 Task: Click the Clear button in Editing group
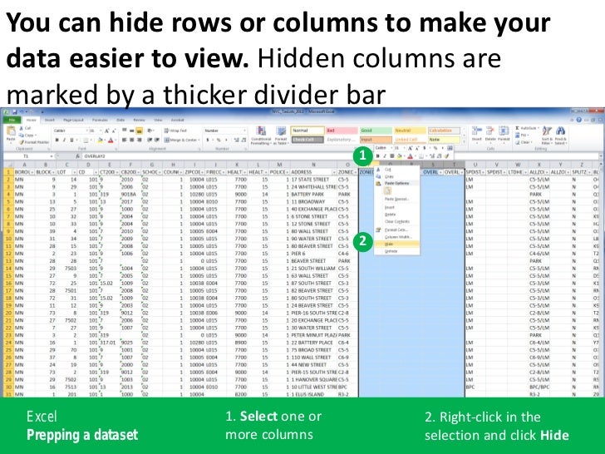coord(524,142)
